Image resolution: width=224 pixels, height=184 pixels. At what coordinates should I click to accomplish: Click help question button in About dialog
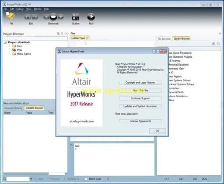pos(156,52)
